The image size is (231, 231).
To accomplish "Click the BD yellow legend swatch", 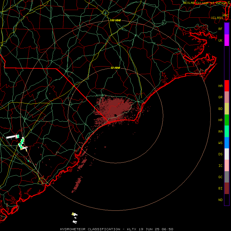I will coord(227,109).
